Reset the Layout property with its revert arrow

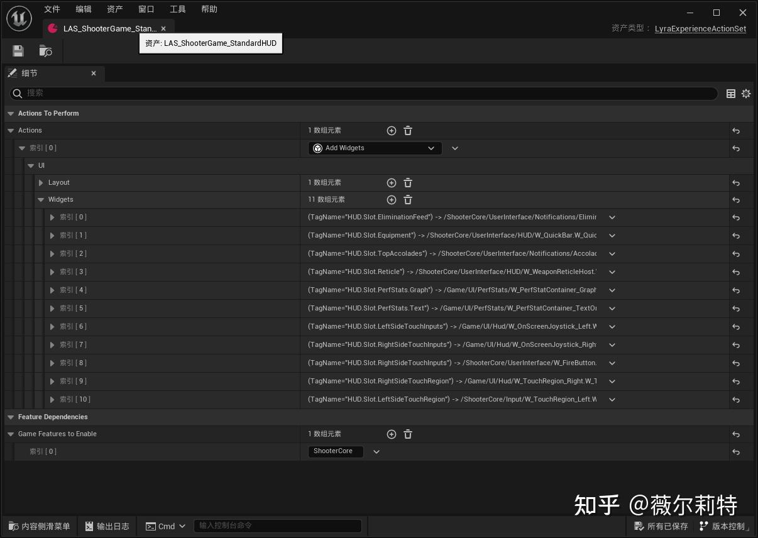tap(735, 182)
